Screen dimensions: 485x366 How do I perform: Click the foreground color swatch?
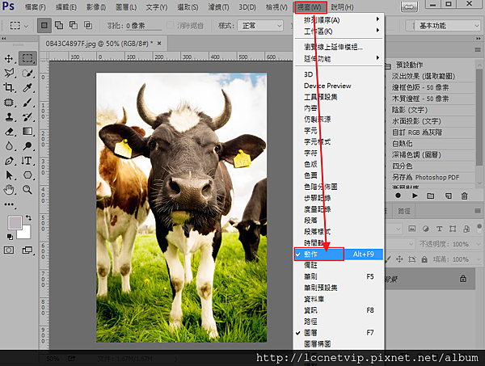tap(14, 222)
